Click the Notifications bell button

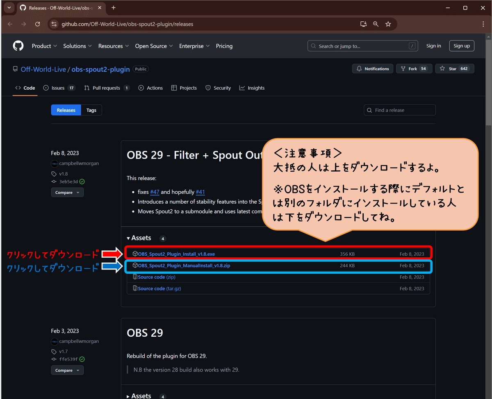coord(372,68)
